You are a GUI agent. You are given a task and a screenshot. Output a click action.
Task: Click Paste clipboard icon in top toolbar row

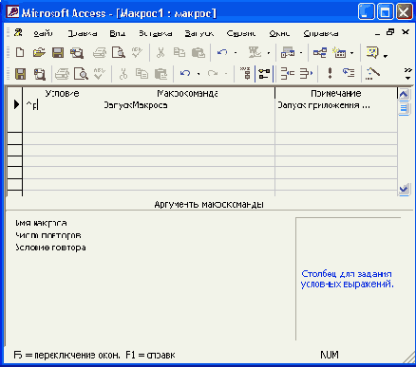point(199,53)
